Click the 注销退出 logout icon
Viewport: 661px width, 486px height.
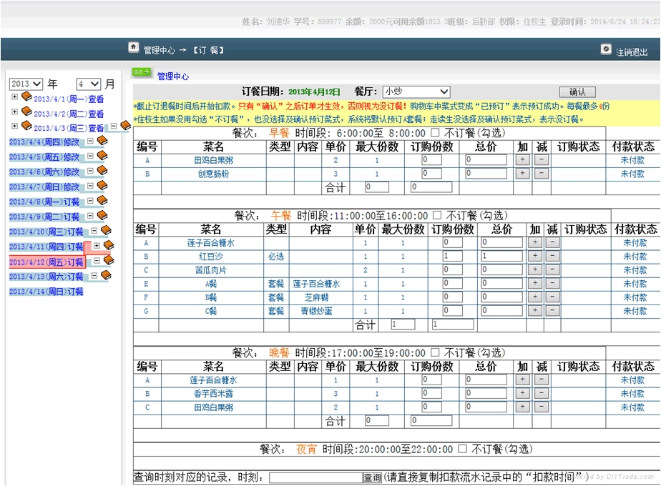tap(606, 49)
